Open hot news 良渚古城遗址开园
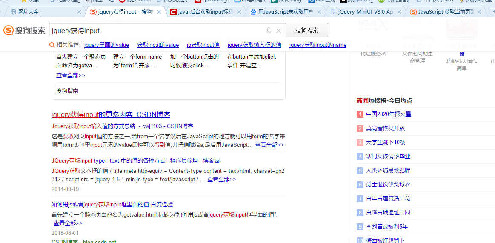 [388, 212]
